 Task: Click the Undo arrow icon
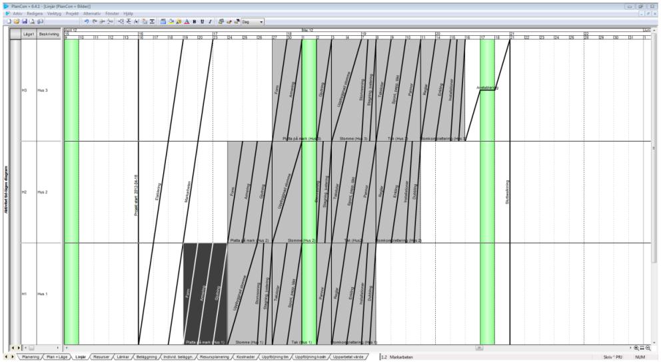click(x=87, y=21)
